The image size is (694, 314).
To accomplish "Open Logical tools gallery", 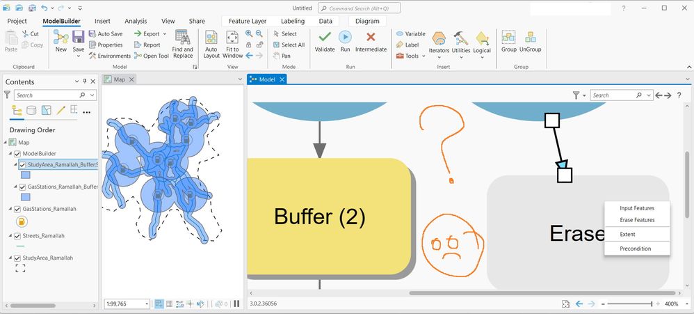I will [x=482, y=45].
